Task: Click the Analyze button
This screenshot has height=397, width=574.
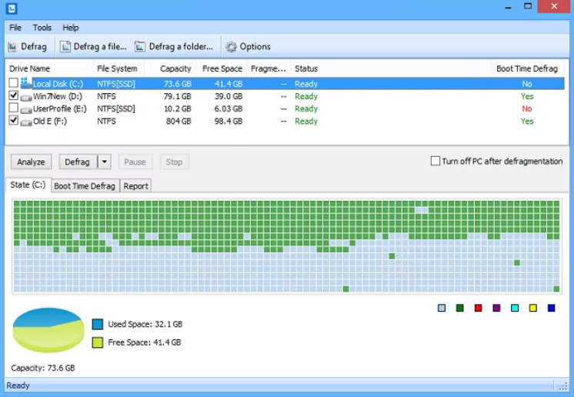Action: (x=31, y=162)
